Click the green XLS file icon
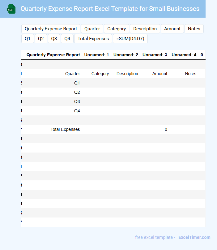Viewport: 217px width, 250px height. click(x=11, y=9)
